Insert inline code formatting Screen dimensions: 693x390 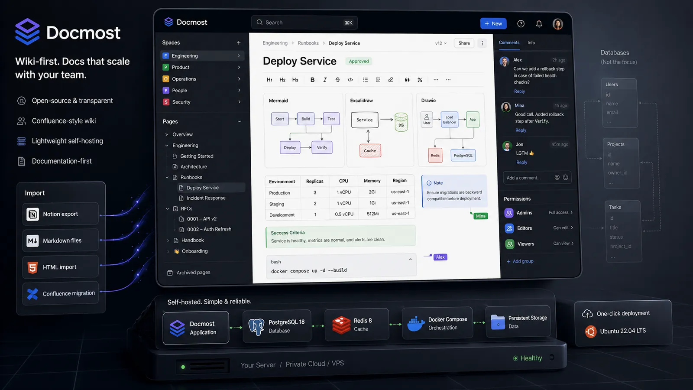tap(350, 80)
